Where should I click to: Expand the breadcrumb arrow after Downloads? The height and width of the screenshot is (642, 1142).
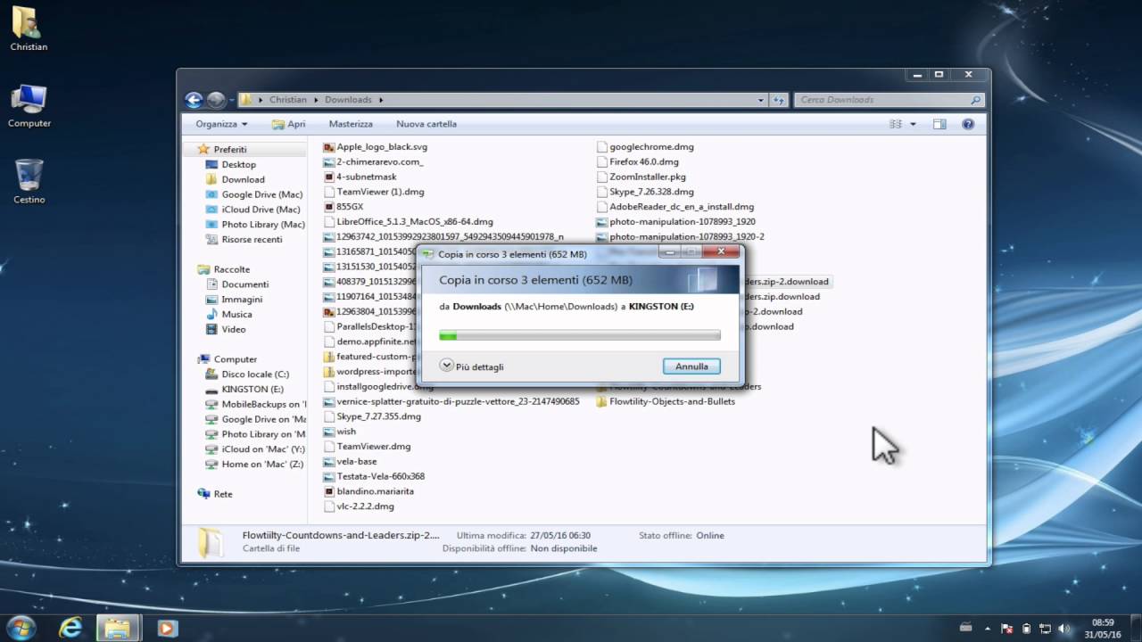click(381, 100)
